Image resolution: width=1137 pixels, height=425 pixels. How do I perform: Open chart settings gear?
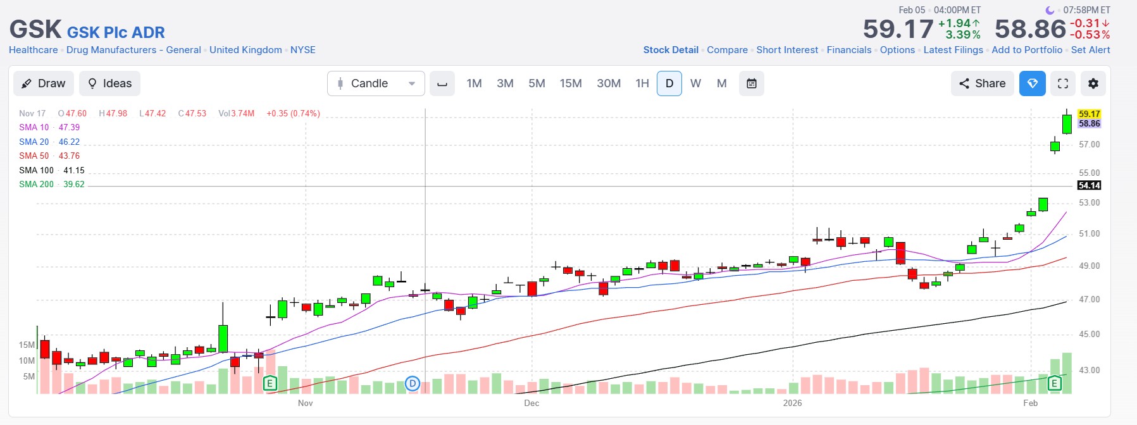pyautogui.click(x=1093, y=83)
